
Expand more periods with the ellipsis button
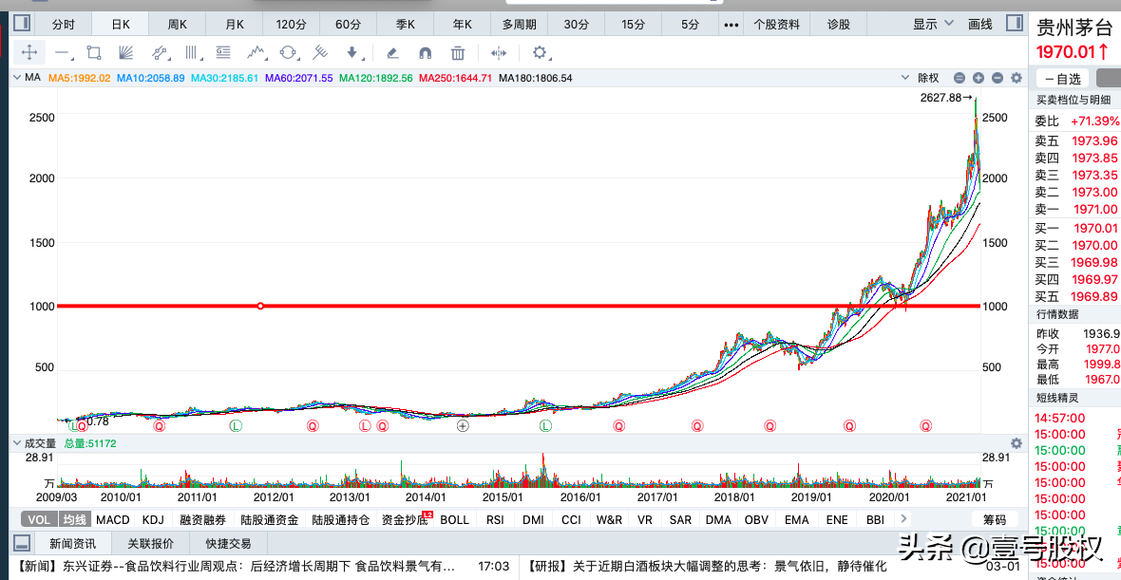(x=731, y=24)
